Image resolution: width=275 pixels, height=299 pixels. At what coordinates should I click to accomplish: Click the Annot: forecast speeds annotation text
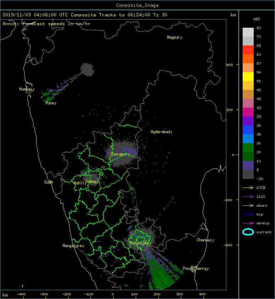[47, 24]
